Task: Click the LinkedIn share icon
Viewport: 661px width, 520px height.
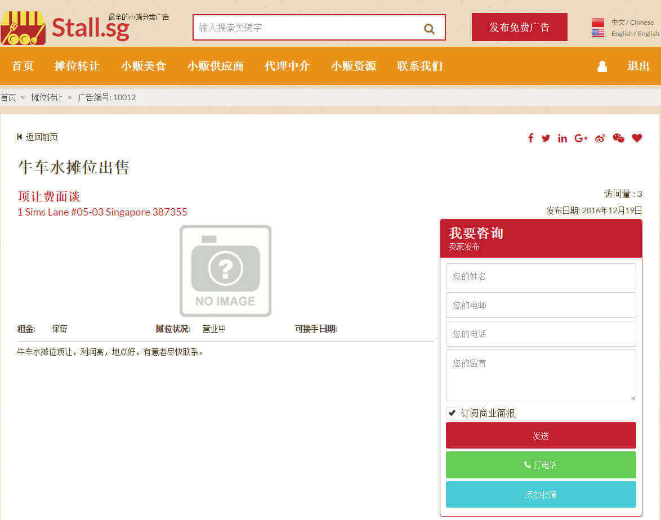Action: pyautogui.click(x=562, y=138)
